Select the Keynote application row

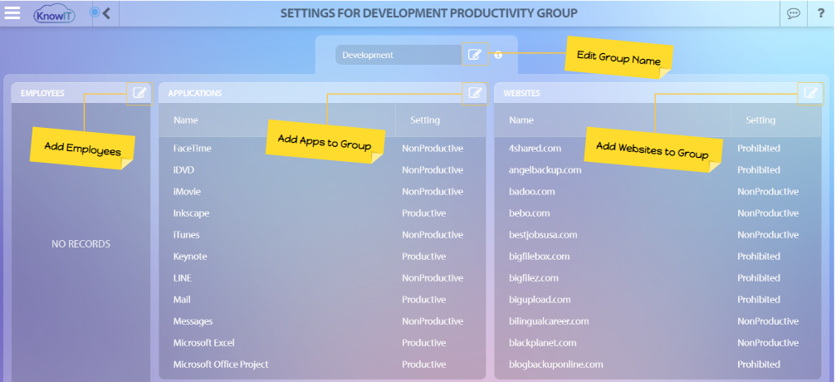click(x=322, y=257)
